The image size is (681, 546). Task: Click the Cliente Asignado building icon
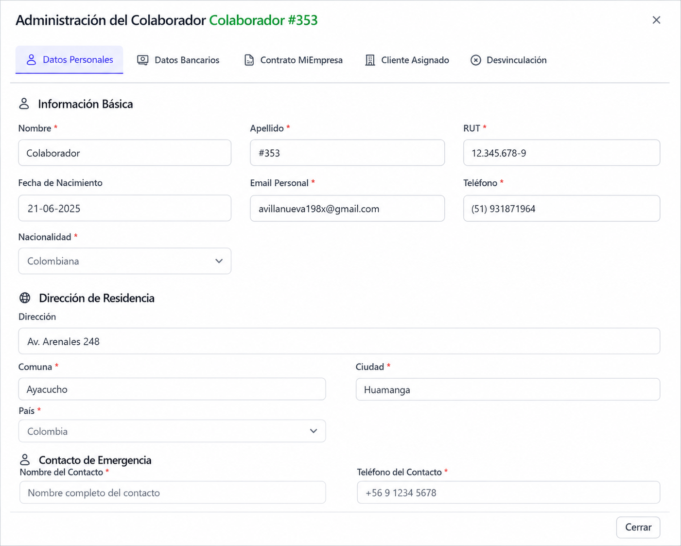pyautogui.click(x=370, y=60)
